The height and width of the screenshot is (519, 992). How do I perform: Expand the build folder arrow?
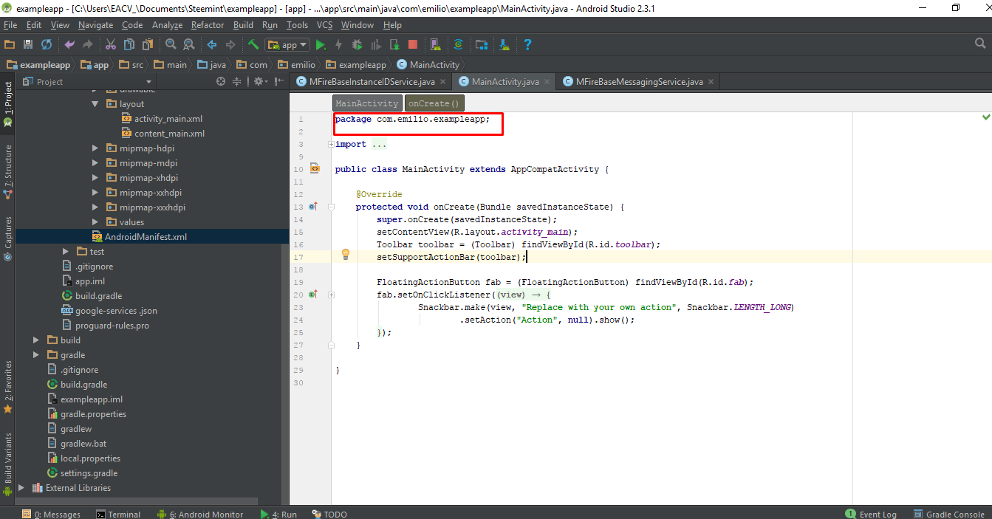click(35, 340)
